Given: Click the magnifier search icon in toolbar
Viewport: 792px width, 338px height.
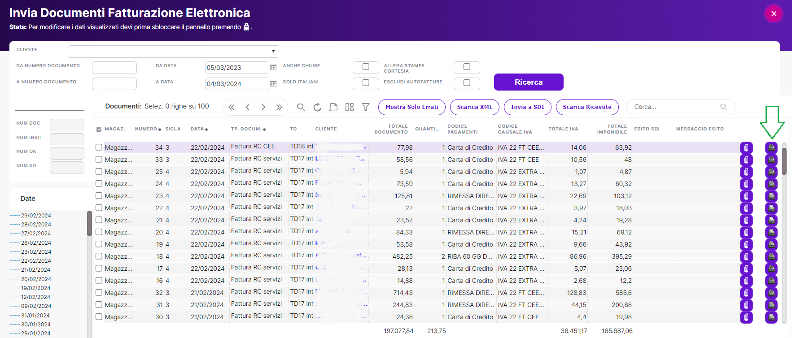Looking at the screenshot, I should click(x=301, y=107).
